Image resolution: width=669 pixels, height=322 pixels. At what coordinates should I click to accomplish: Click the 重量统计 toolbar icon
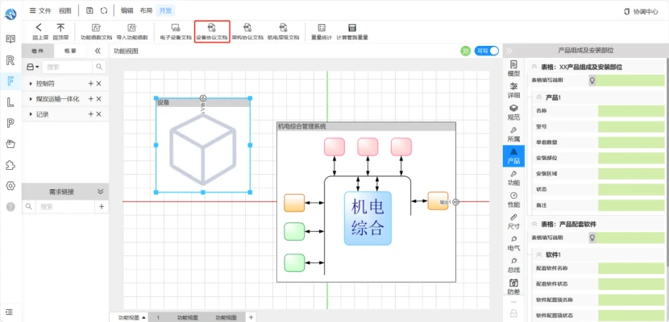[322, 27]
